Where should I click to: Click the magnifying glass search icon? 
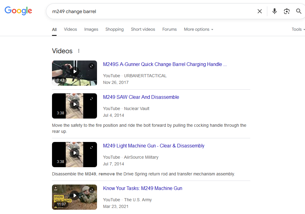coord(299,11)
